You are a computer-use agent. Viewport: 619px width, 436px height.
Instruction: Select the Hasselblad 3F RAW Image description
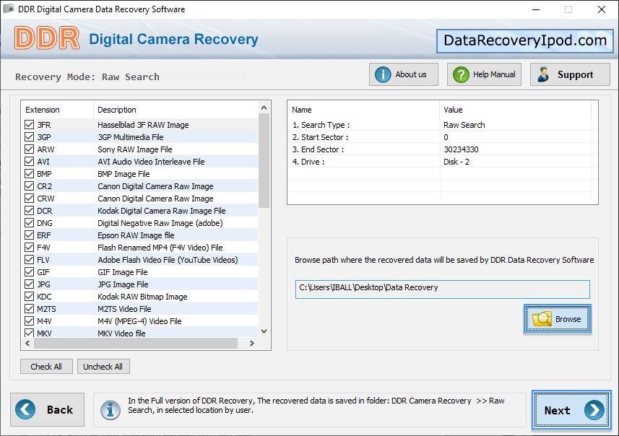143,125
